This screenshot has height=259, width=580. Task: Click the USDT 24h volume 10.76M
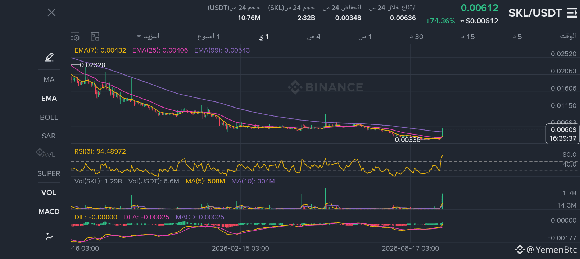[x=249, y=18]
